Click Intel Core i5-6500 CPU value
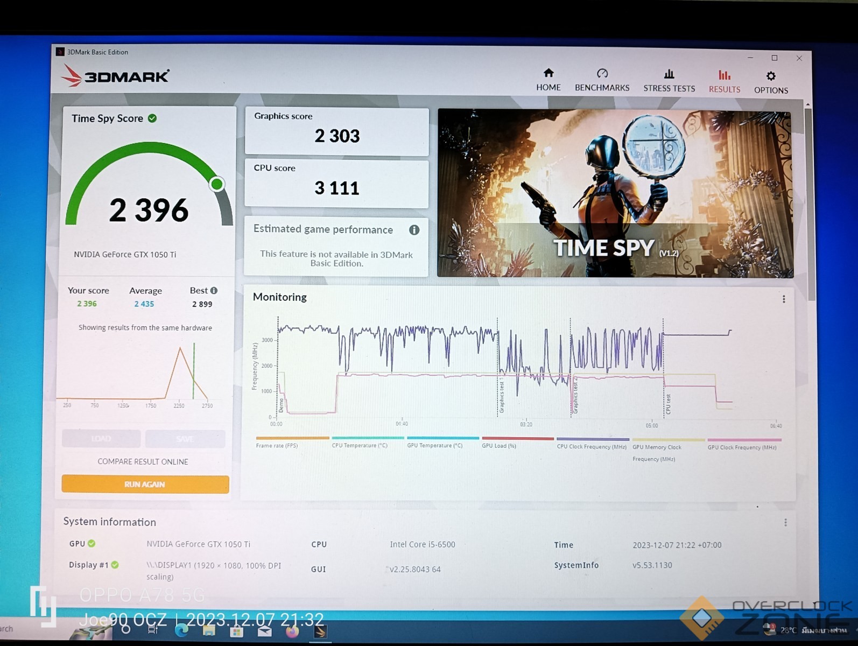This screenshot has width=858, height=646. pyautogui.click(x=423, y=545)
